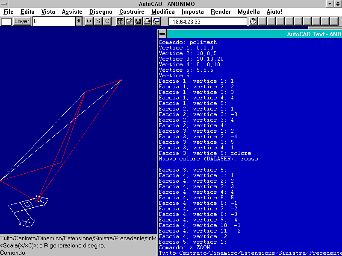Expand the layer list dropdown arrow
342x256 pixels.
coord(79,21)
